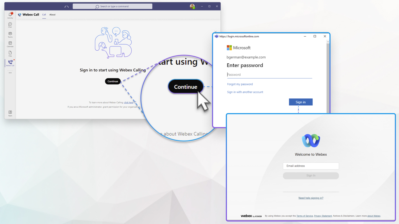Select the Files icon in the sidebar
Screen dimensions: 399x224
click(10, 53)
